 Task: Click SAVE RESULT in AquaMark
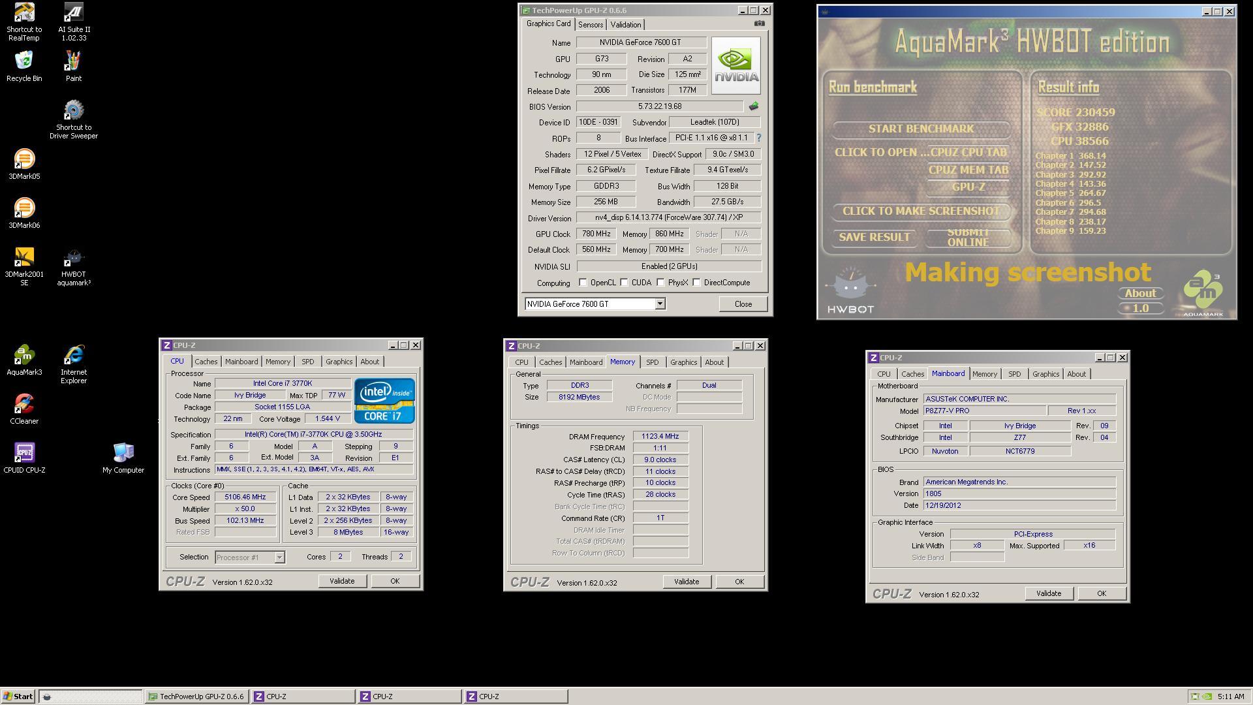click(x=874, y=238)
